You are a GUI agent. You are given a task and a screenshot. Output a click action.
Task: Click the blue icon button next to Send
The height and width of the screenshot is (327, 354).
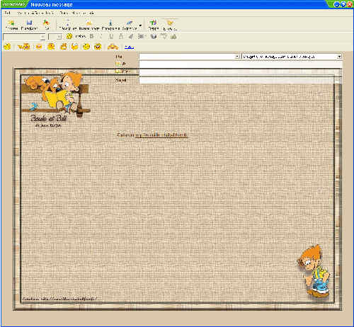tap(29, 25)
